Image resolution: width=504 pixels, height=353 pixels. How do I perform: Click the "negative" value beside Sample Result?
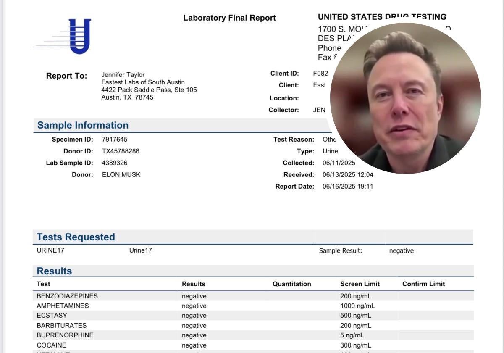[402, 251]
